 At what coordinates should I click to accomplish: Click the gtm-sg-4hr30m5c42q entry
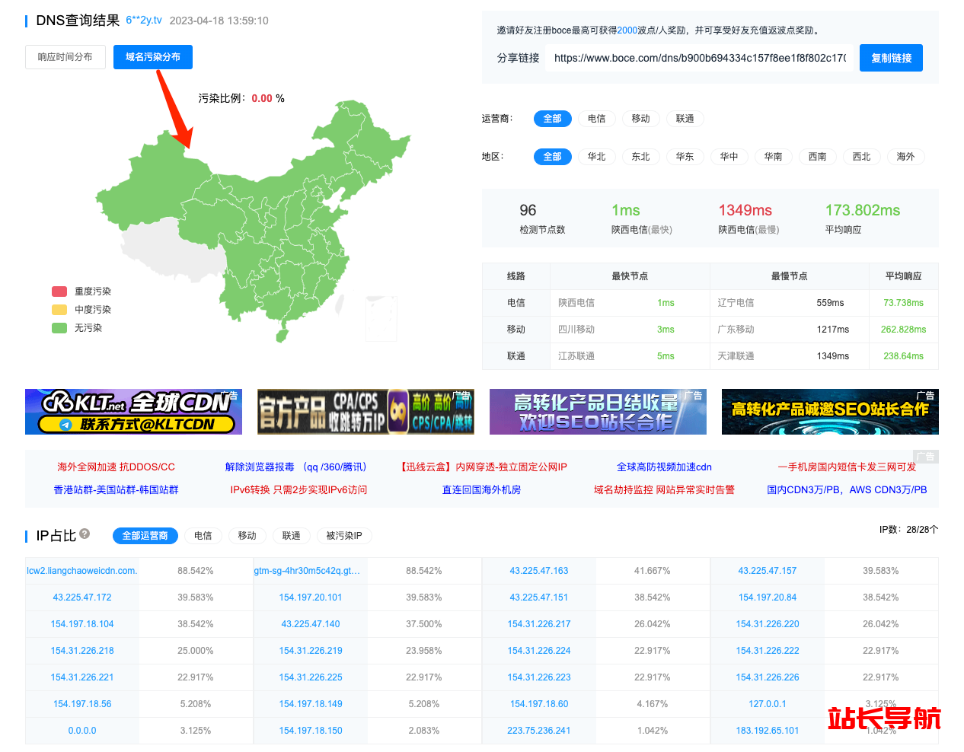[x=307, y=571]
